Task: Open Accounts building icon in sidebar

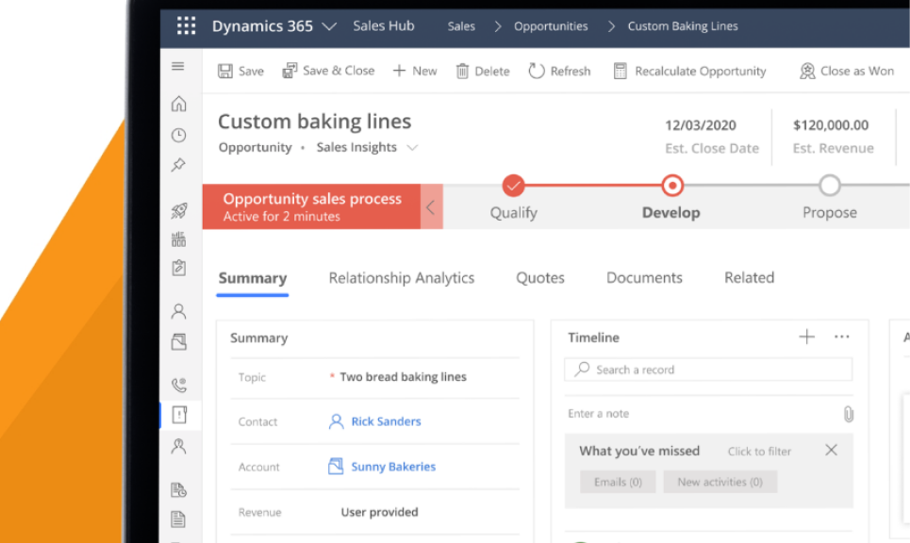Action: tap(179, 341)
